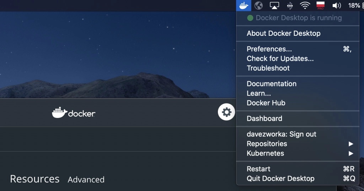Select About Docker Desktop
The image size is (364, 191).
point(298,33)
